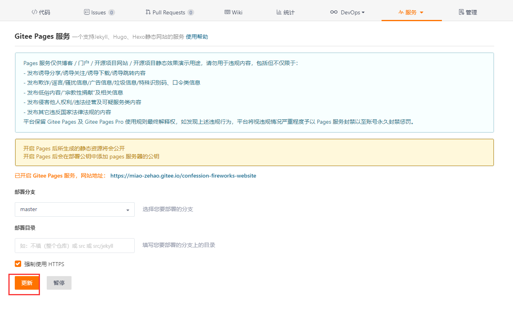Viewport: 513px width, 318px height.
Task: Click the Gitee Pages 服务 heading
Action: (42, 36)
